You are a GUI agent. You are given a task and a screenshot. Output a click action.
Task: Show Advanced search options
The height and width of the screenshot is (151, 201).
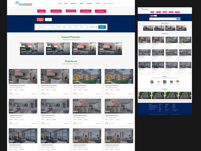click(92, 27)
